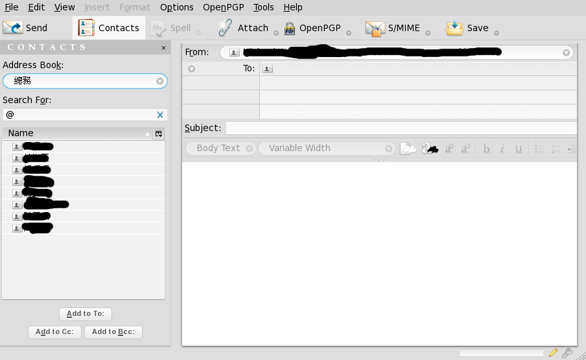Click the pencil icon in status bar

click(x=554, y=352)
